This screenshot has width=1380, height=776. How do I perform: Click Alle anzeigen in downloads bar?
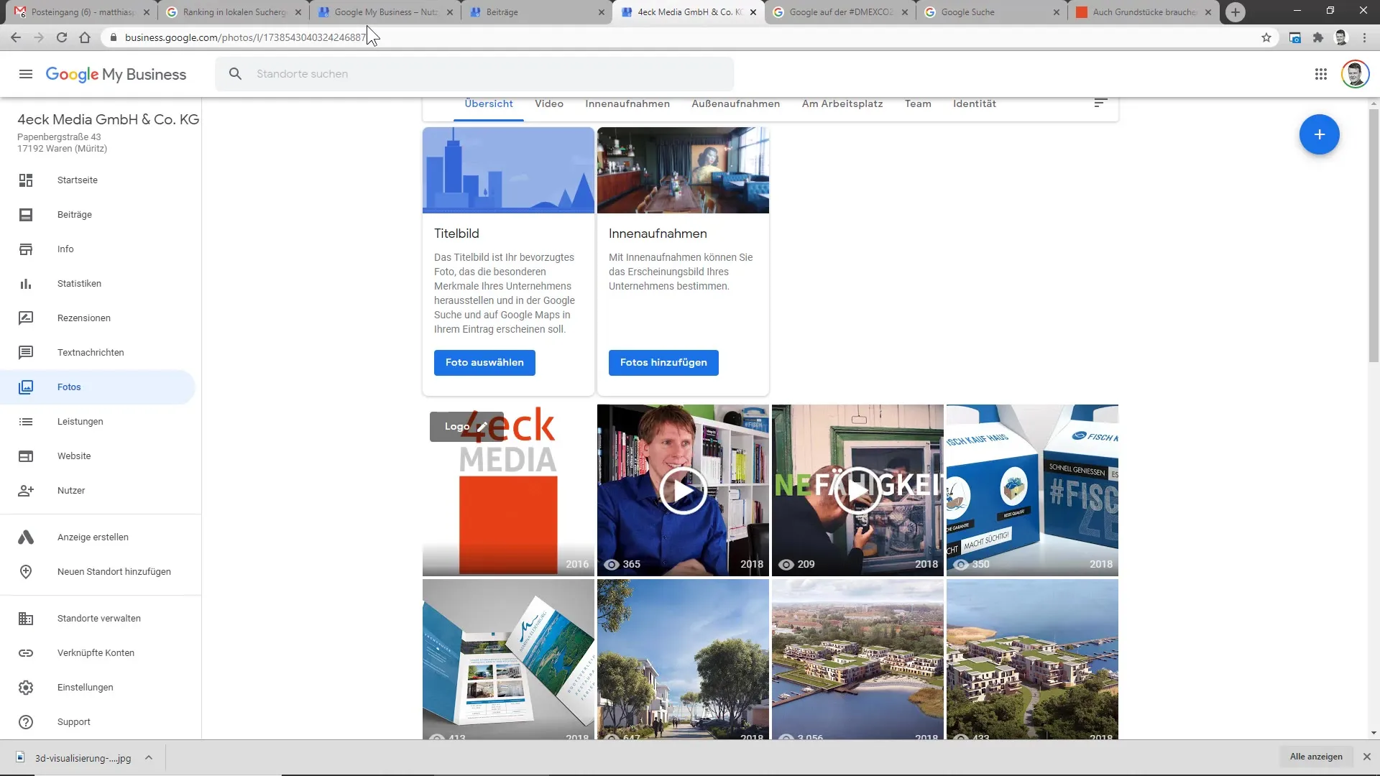(x=1316, y=757)
